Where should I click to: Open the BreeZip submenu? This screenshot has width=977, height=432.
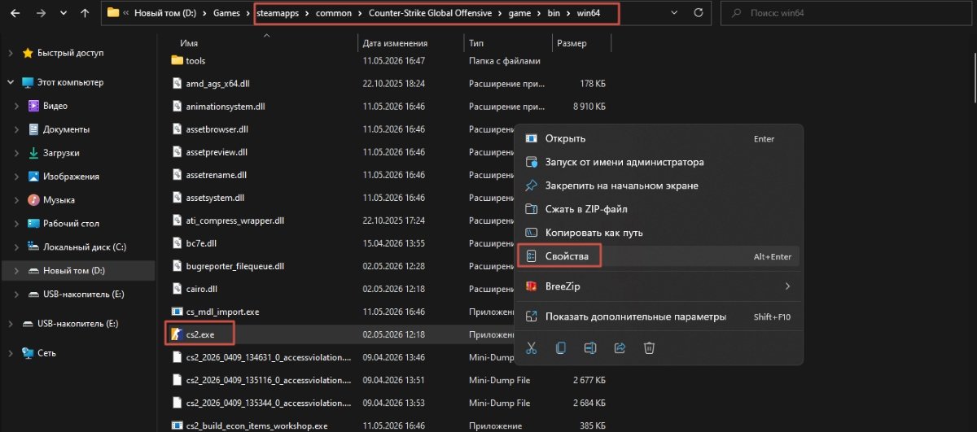[x=659, y=286]
